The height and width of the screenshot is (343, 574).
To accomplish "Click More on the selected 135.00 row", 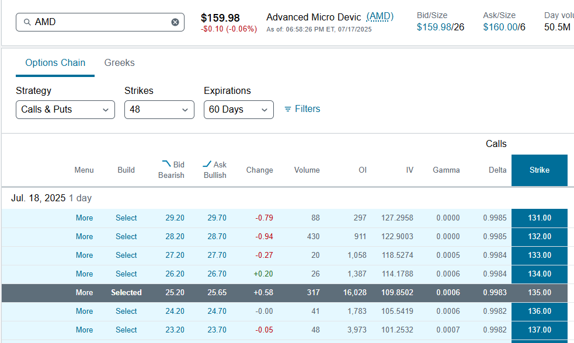I will coord(84,292).
